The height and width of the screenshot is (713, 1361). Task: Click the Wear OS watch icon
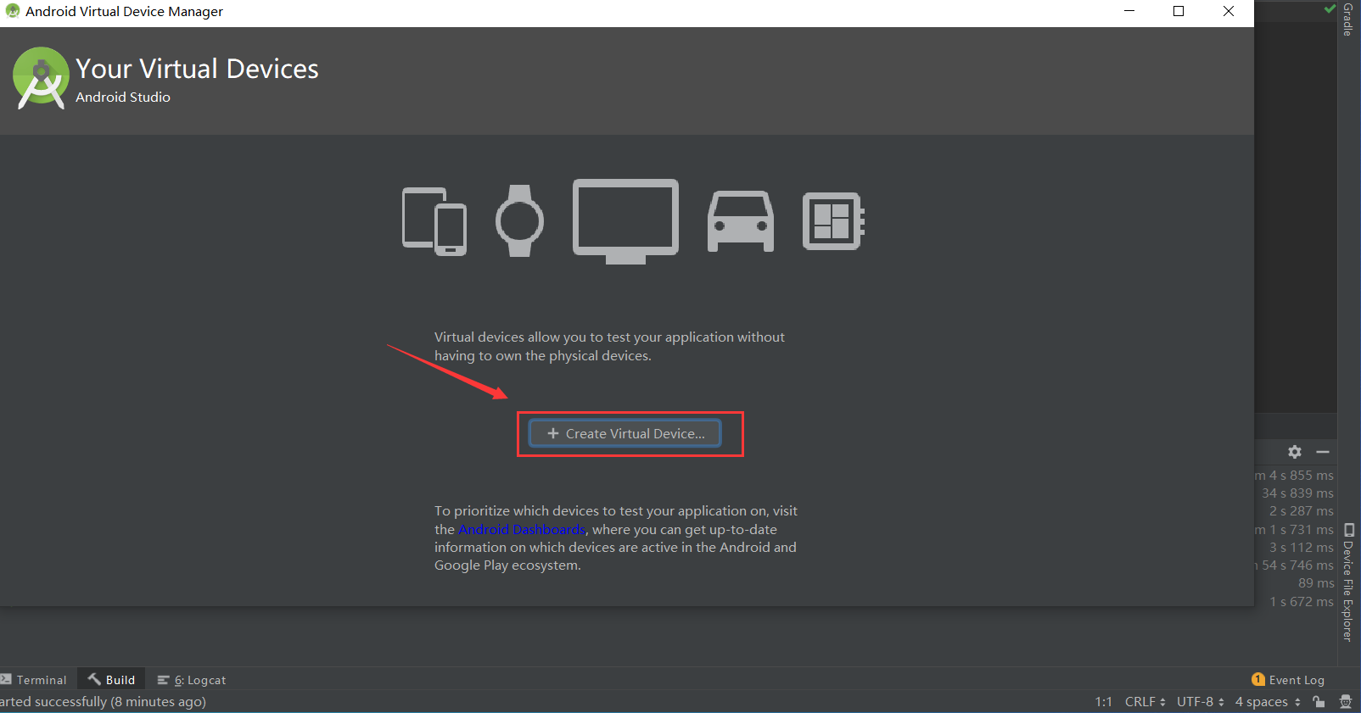[x=519, y=221]
